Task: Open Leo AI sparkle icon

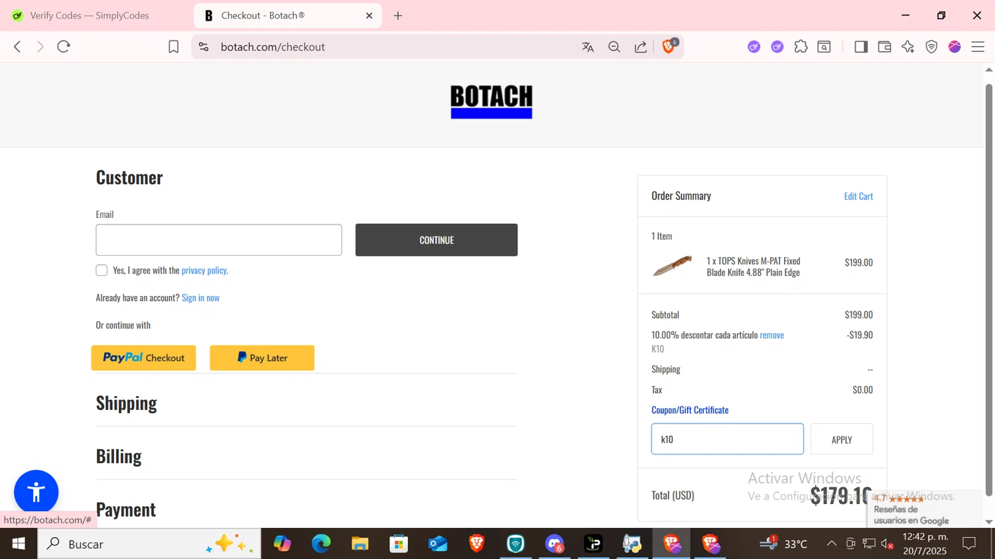Action: click(908, 46)
